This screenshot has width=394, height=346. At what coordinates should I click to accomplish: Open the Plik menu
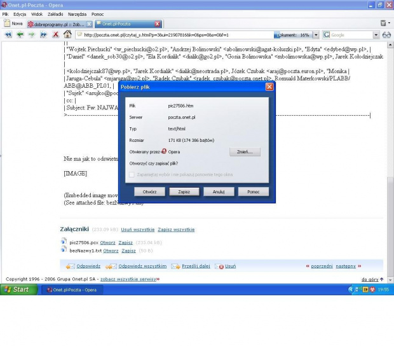click(5, 15)
